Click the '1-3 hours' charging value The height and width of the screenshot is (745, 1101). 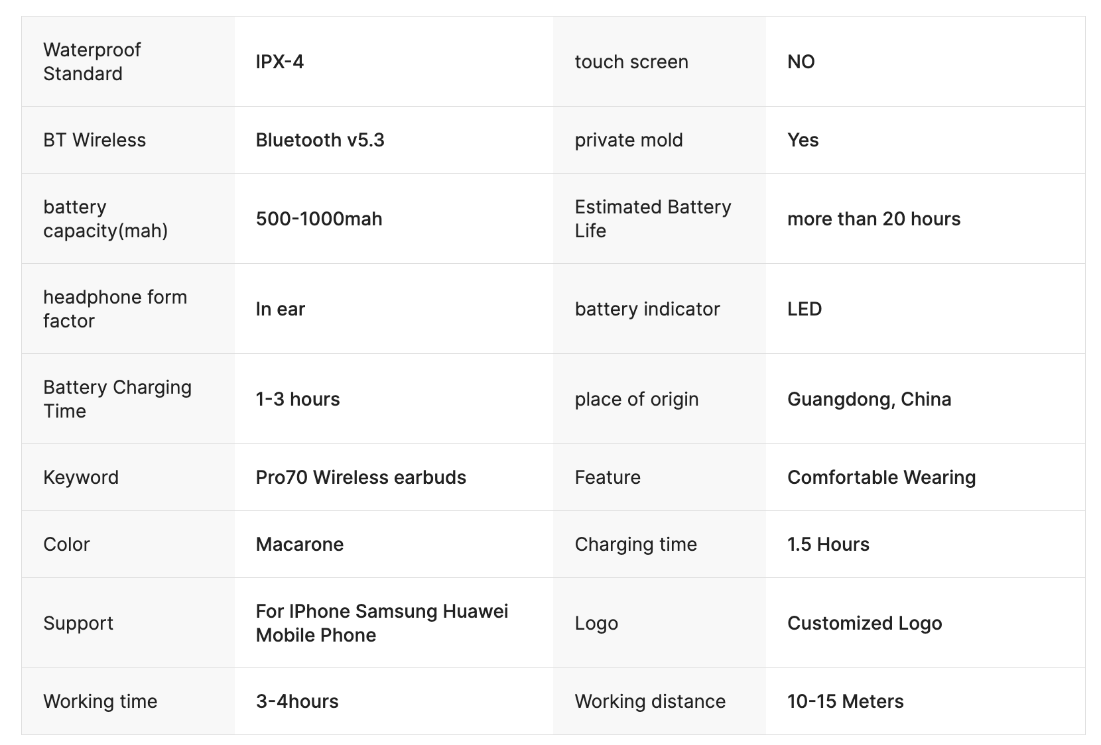coord(298,399)
